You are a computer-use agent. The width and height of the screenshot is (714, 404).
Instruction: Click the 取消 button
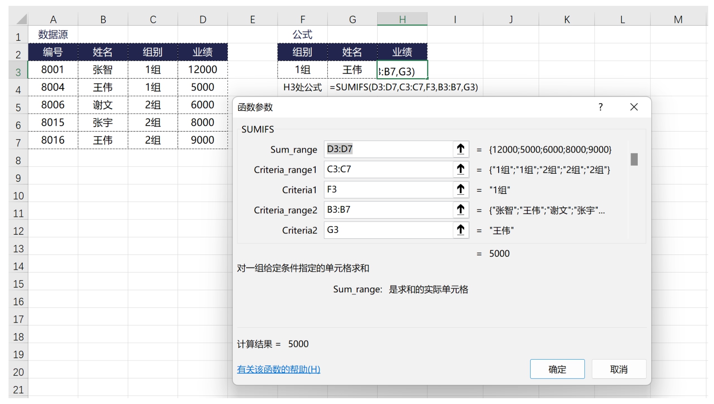click(618, 369)
